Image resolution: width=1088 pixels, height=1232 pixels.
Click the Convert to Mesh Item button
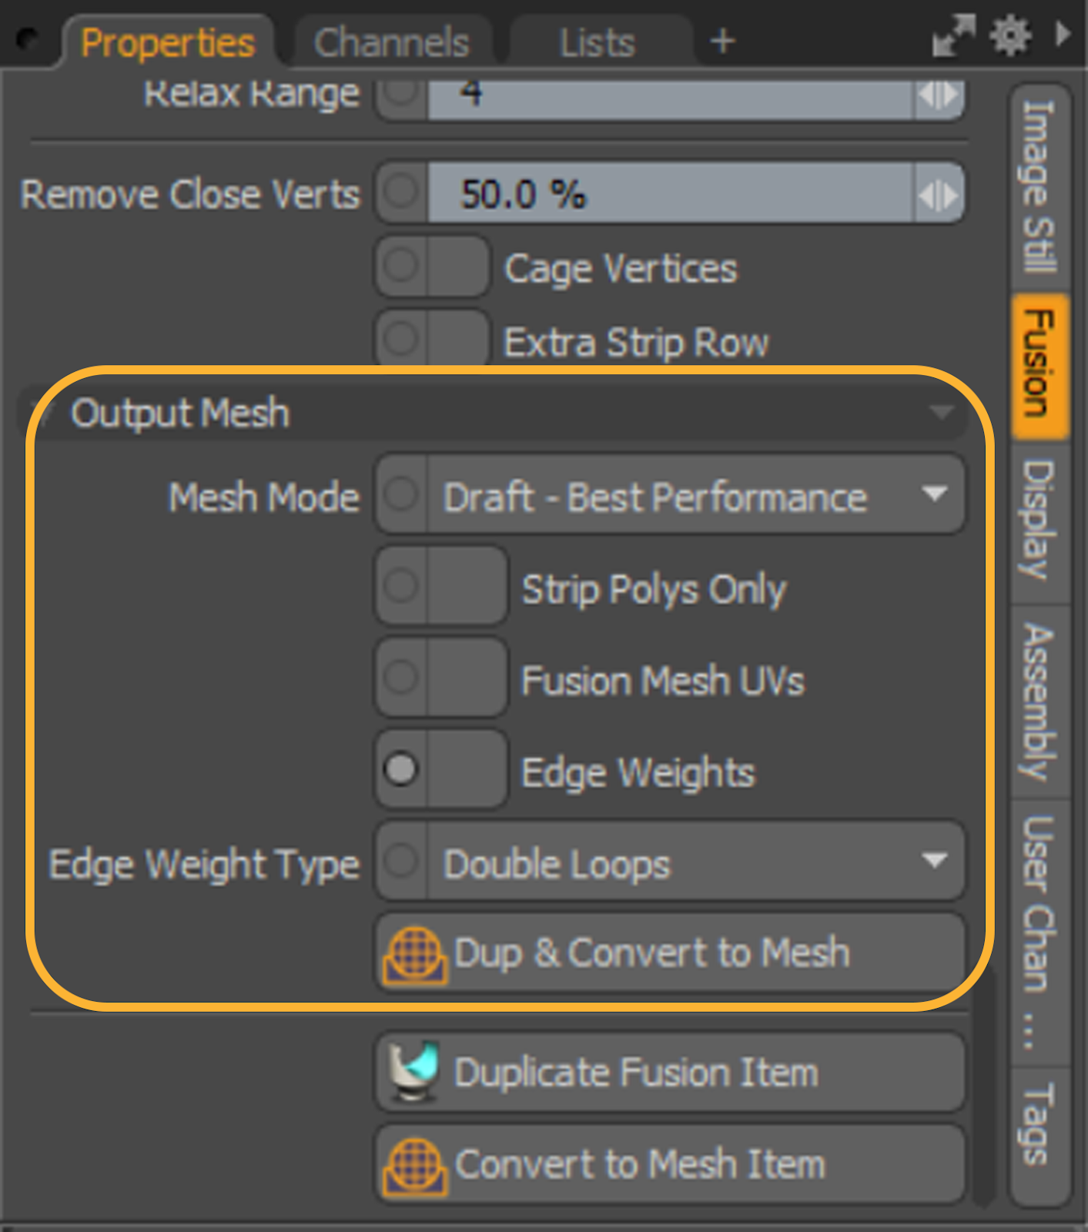tap(669, 1165)
